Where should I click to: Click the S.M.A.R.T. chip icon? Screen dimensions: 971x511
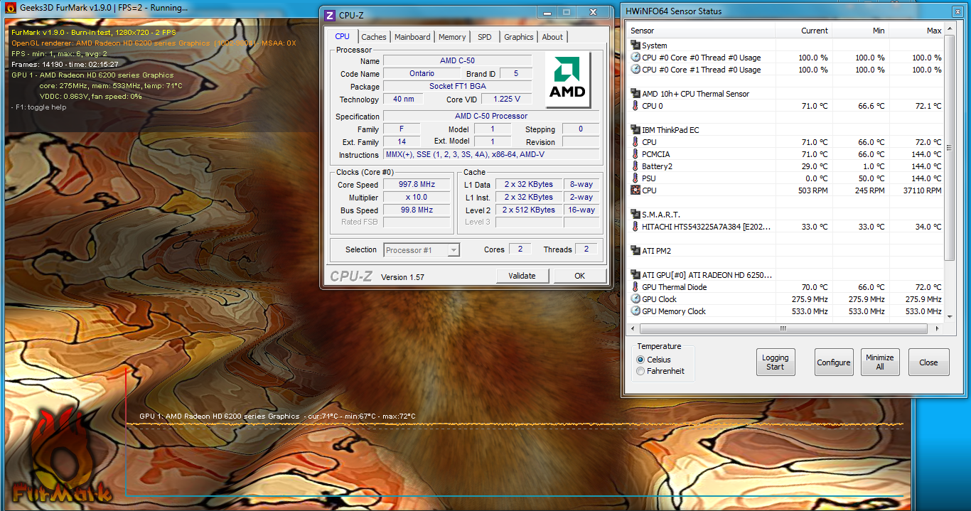pos(635,215)
